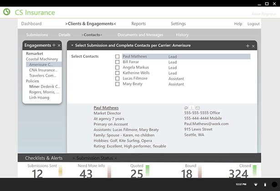
Task: Check the Paul Mathews contact checkbox
Action: click(x=117, y=57)
